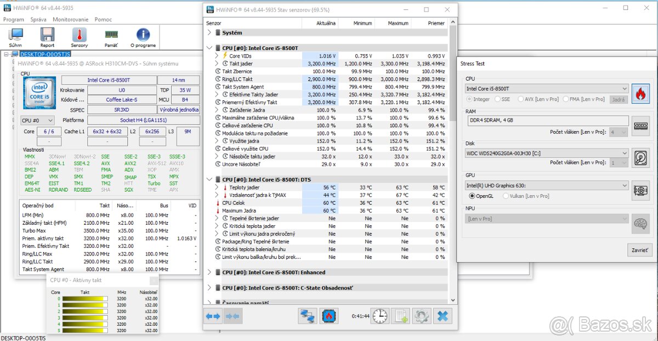This screenshot has width=658, height=341.
Task: Open the Pomoc menu
Action: [103, 19]
